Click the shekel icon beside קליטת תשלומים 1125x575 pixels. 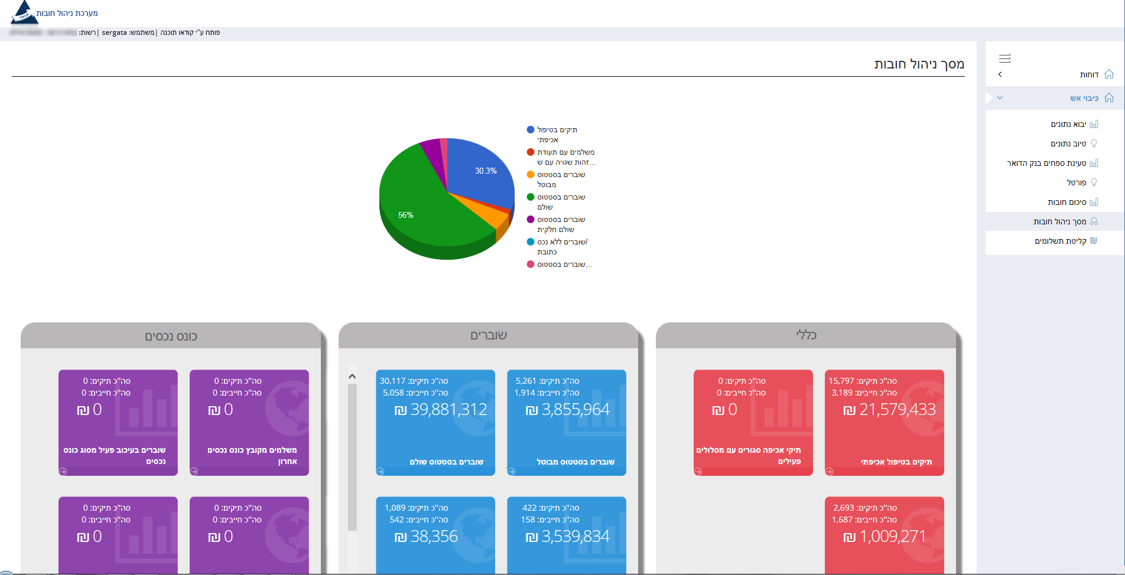pos(1094,241)
